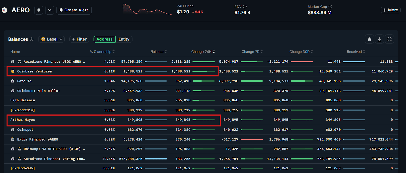Open the Label dropdown
Viewport: 406px width, 173px height.
pos(52,39)
